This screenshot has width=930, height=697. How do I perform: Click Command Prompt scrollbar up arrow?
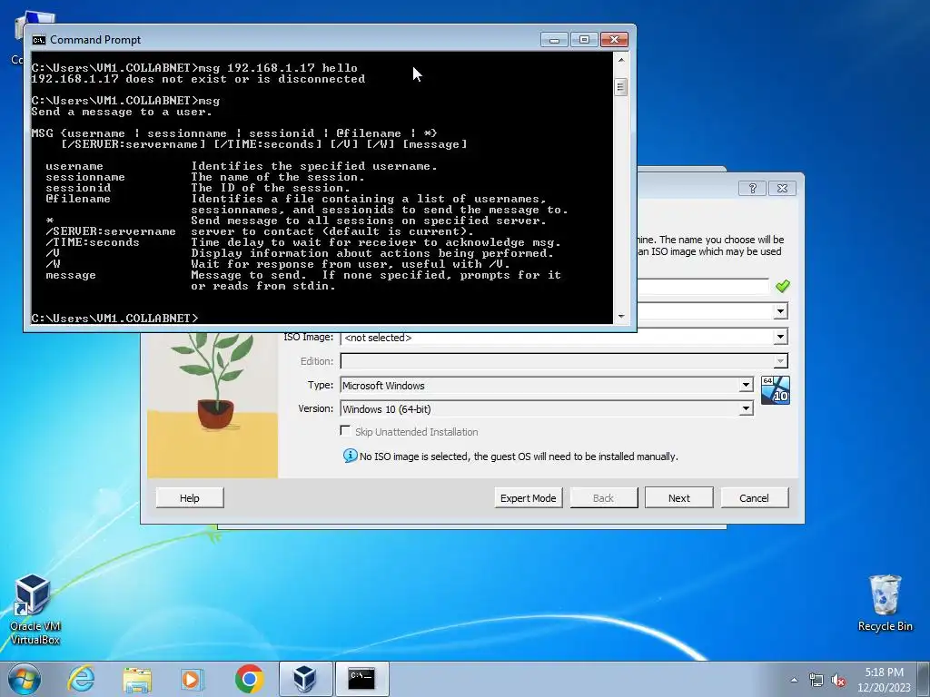(621, 60)
